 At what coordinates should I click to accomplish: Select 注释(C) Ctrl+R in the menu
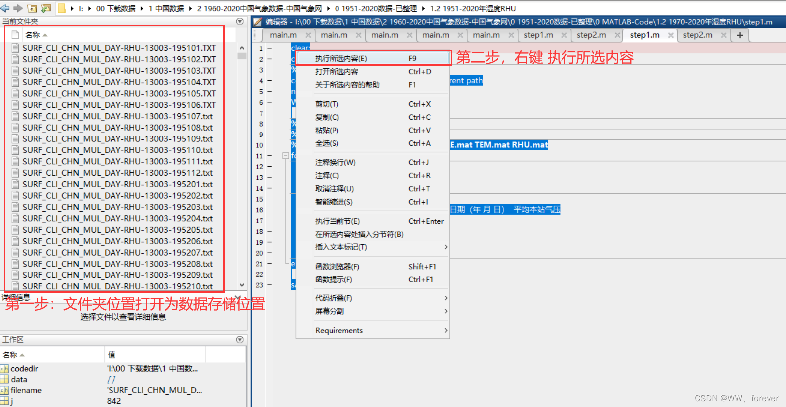[373, 176]
